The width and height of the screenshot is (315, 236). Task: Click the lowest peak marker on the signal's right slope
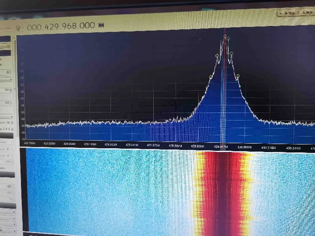tap(238, 76)
